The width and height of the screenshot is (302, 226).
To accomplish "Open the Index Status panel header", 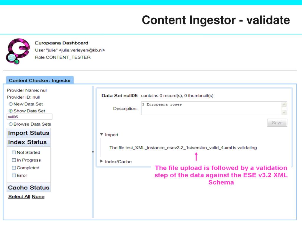I will pos(29,142).
